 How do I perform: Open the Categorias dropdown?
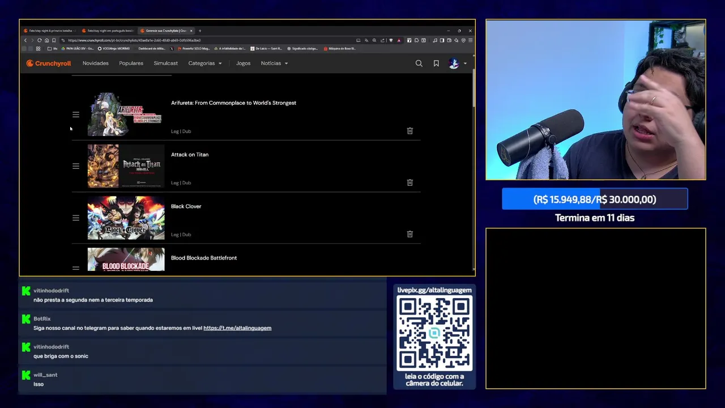click(x=205, y=63)
